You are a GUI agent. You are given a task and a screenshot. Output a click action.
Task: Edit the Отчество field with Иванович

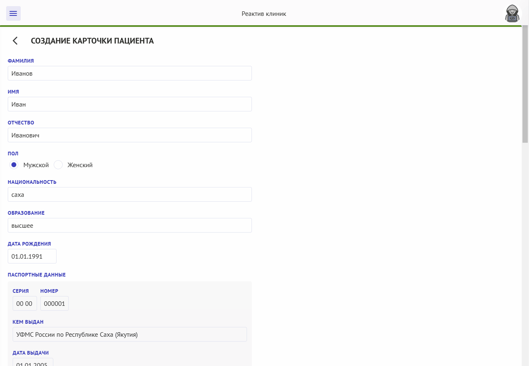[130, 135]
